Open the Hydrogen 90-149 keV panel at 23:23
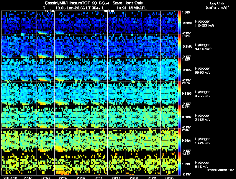The image size is (236, 179). (x=134, y=46)
